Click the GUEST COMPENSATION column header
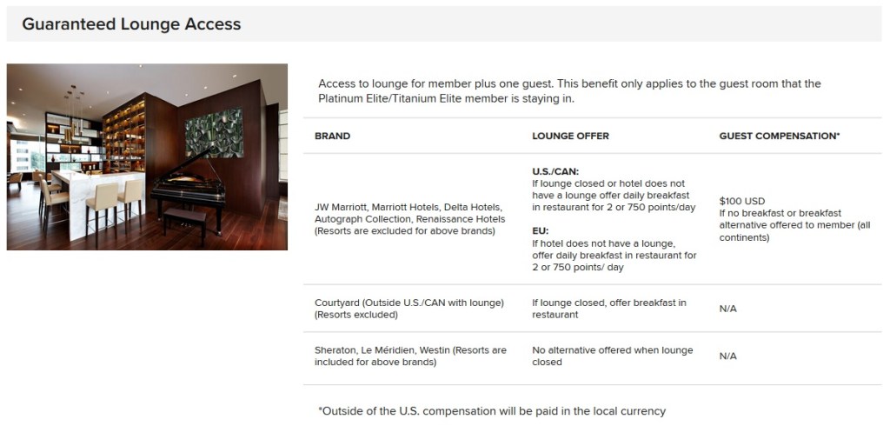The width and height of the screenshot is (890, 446). point(779,136)
